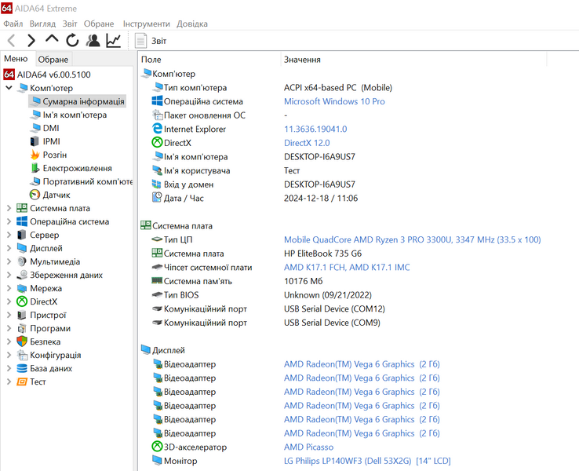Viewport: 579px width, 471px height.
Task: Expand the Дисплей tree node
Action: pyautogui.click(x=9, y=248)
